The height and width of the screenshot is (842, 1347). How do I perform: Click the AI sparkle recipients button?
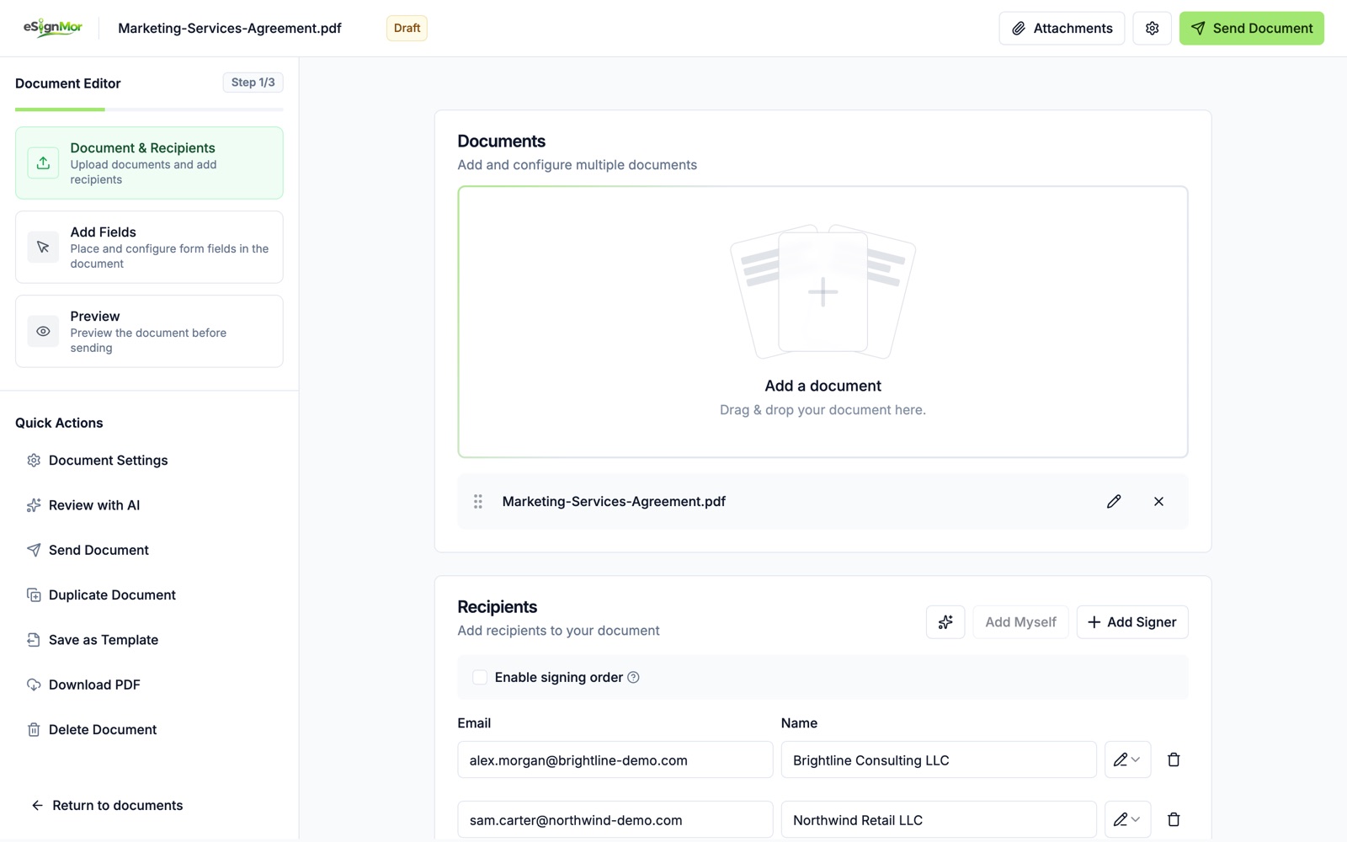point(945,621)
